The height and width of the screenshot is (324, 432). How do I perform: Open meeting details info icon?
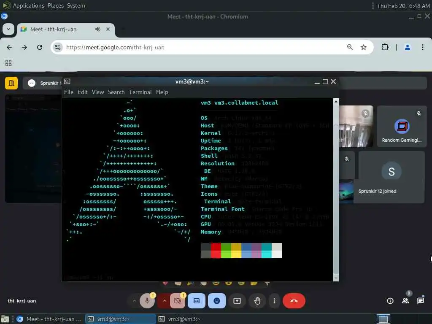pos(390,300)
